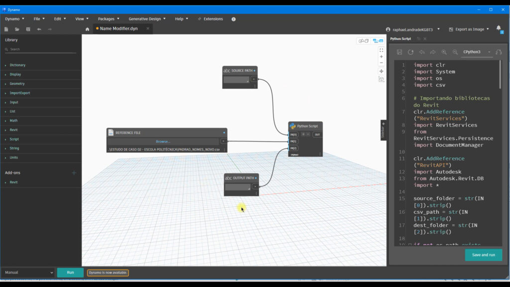
Task: Open the Export as Image dropdown
Action: tap(469, 29)
